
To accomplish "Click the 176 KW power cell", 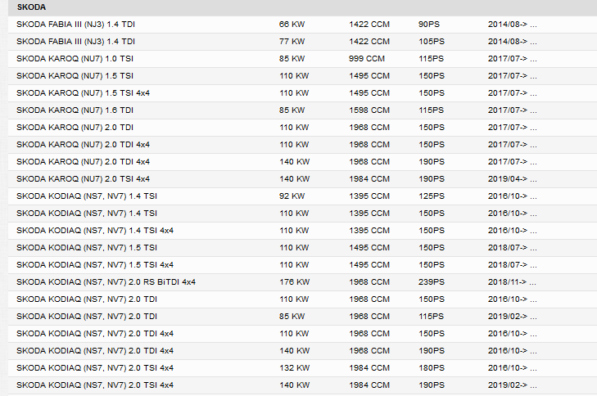I will [x=294, y=282].
